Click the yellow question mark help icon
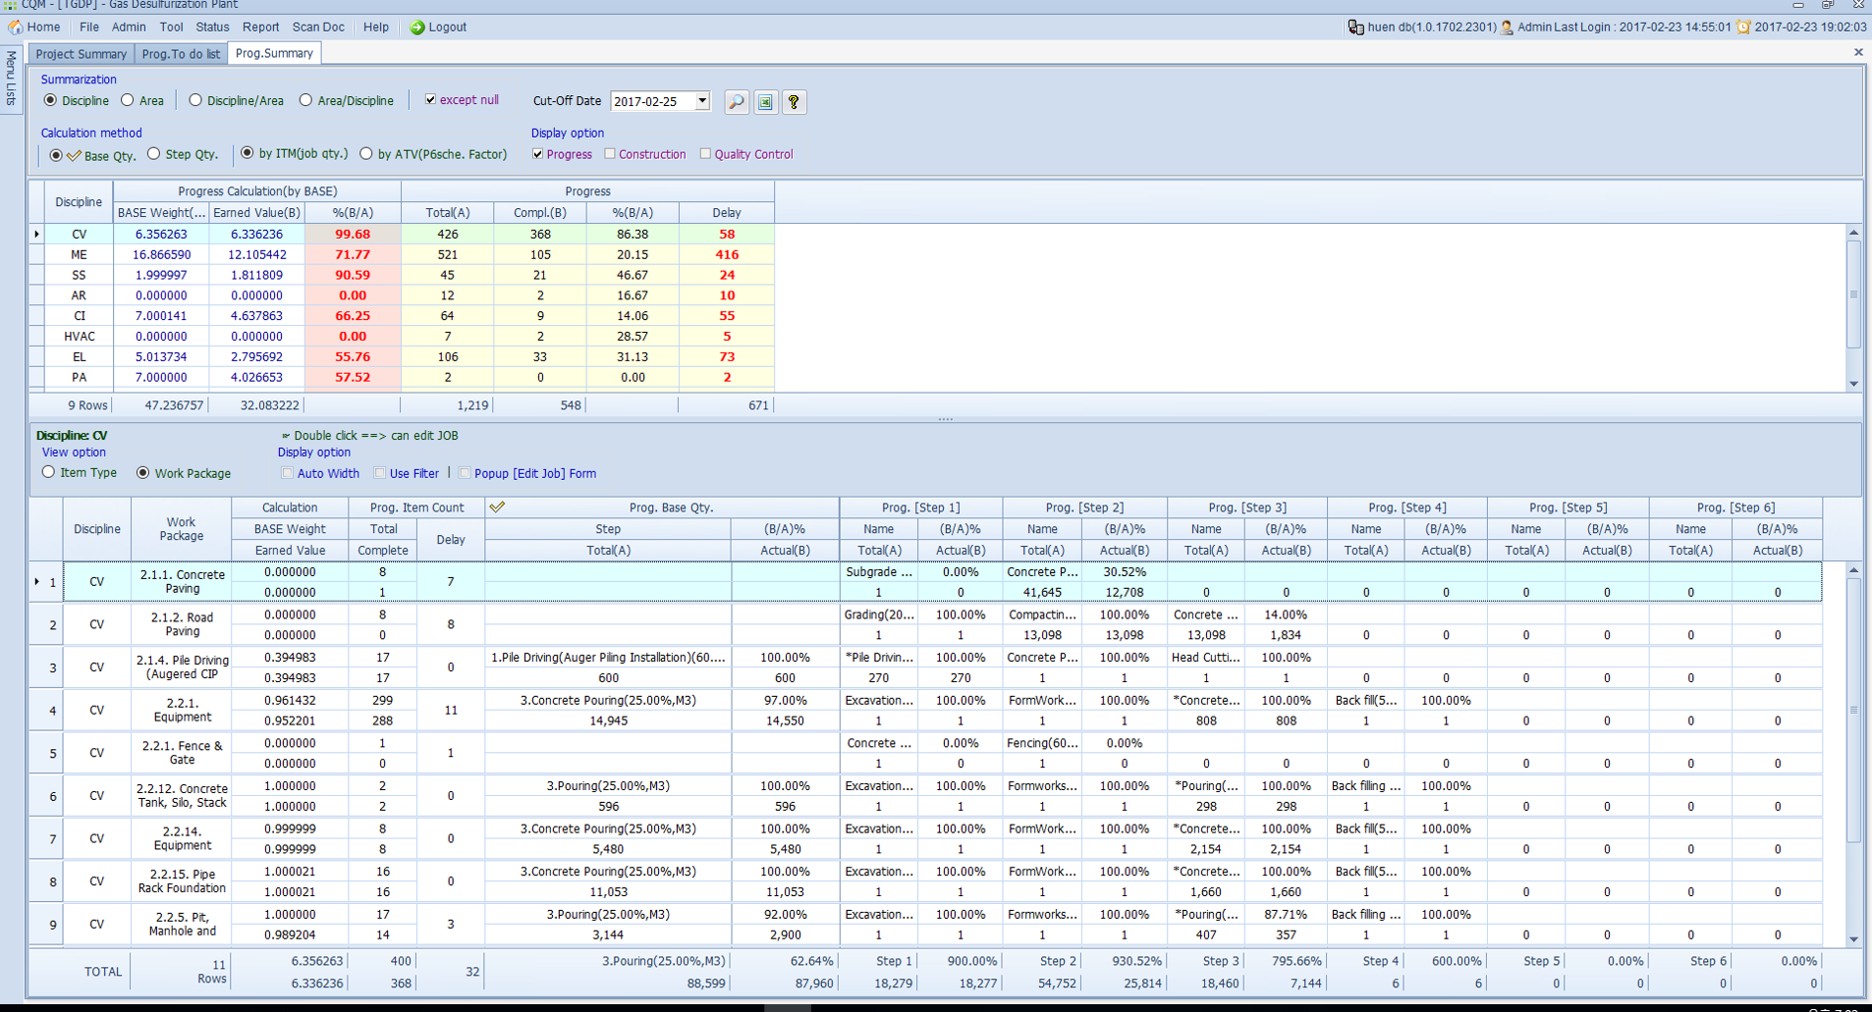1872x1012 pixels. [x=794, y=102]
